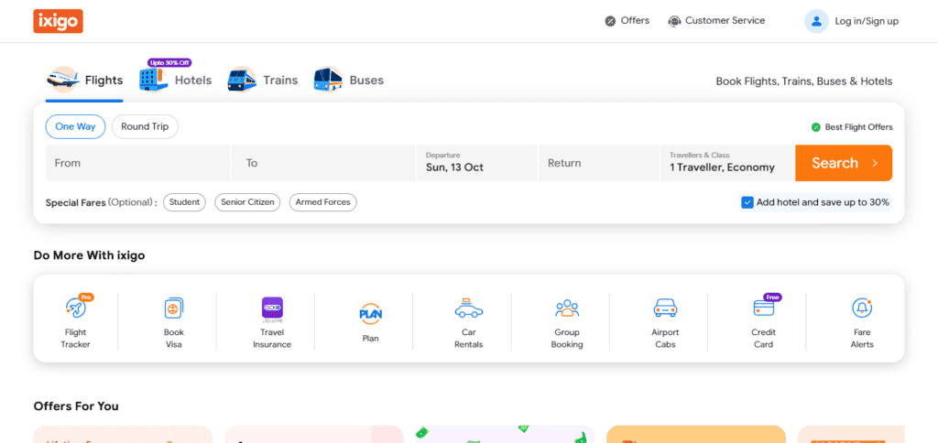Open the Return date picker
Screen dimensions: 938x443
(599, 163)
